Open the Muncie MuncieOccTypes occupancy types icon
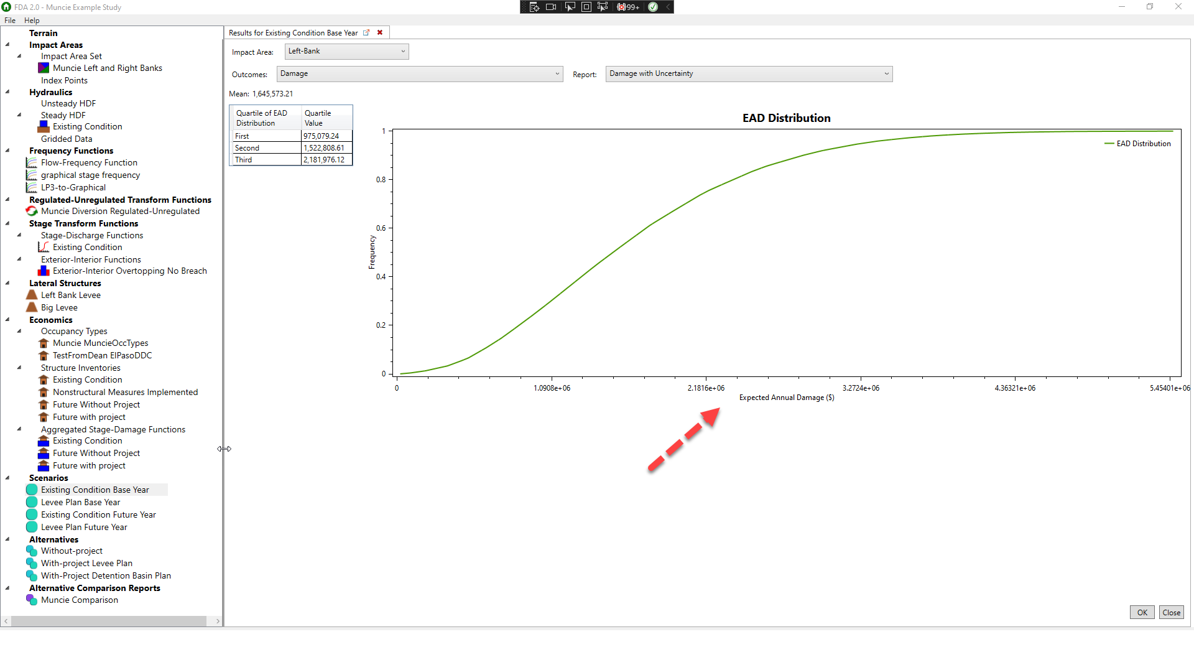 tap(44, 343)
